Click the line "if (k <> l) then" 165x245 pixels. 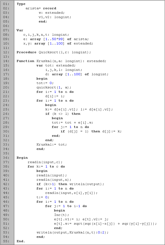point(63,114)
